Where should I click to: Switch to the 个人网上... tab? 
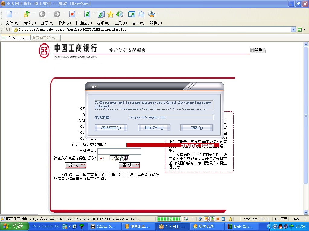pos(16,38)
